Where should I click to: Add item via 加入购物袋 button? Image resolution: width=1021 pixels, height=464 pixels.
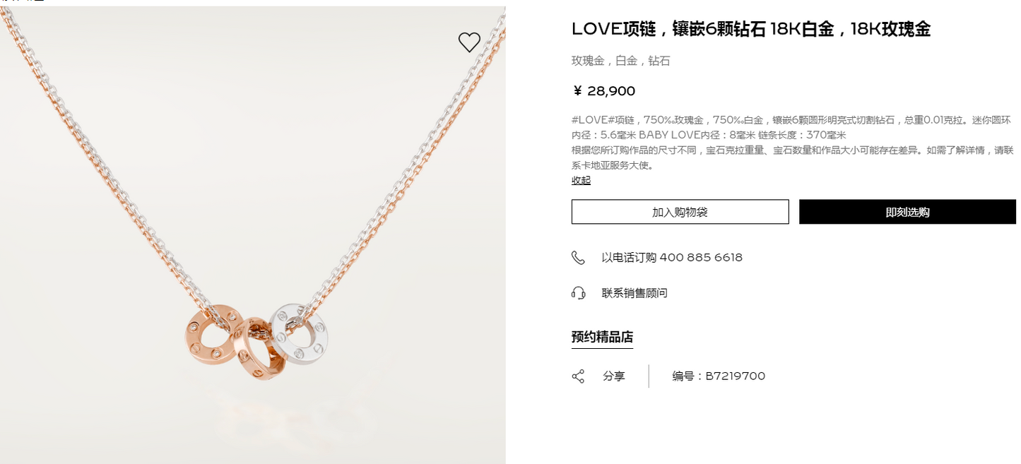coord(680,212)
